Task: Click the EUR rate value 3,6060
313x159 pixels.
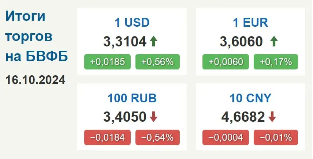Action: pos(241,42)
